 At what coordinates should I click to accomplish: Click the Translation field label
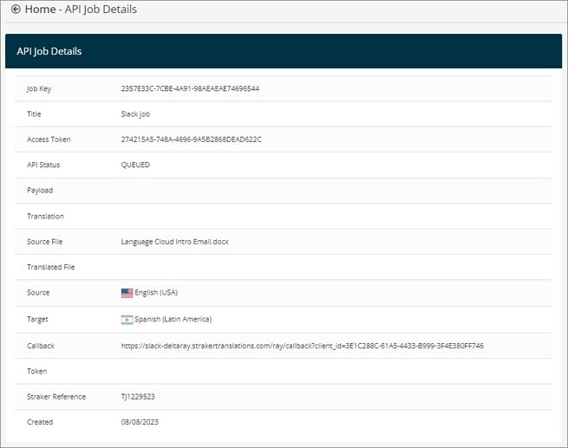[x=45, y=217]
